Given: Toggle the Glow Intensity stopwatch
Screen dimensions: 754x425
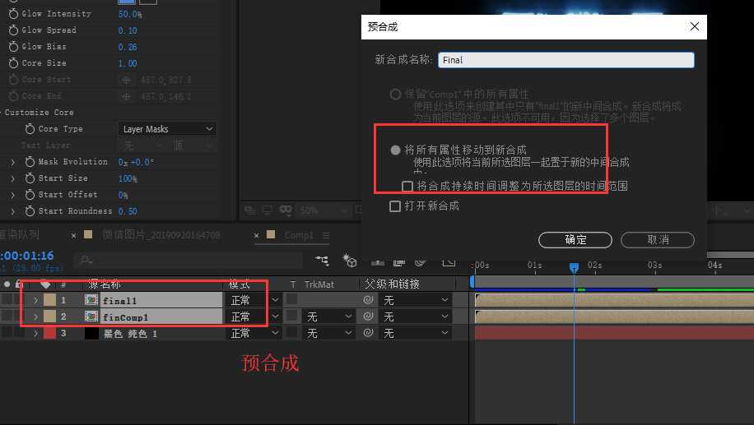Looking at the screenshot, I should click(x=13, y=14).
